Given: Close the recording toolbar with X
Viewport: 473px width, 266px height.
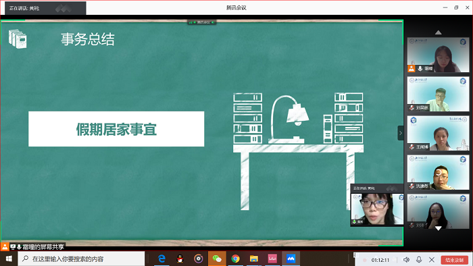Looking at the screenshot, I should coord(432,260).
